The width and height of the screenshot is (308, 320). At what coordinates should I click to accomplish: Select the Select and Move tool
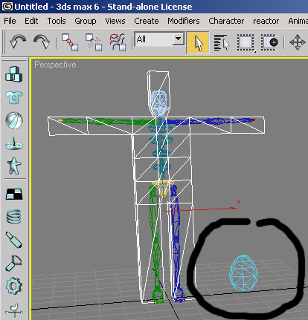(x=298, y=42)
